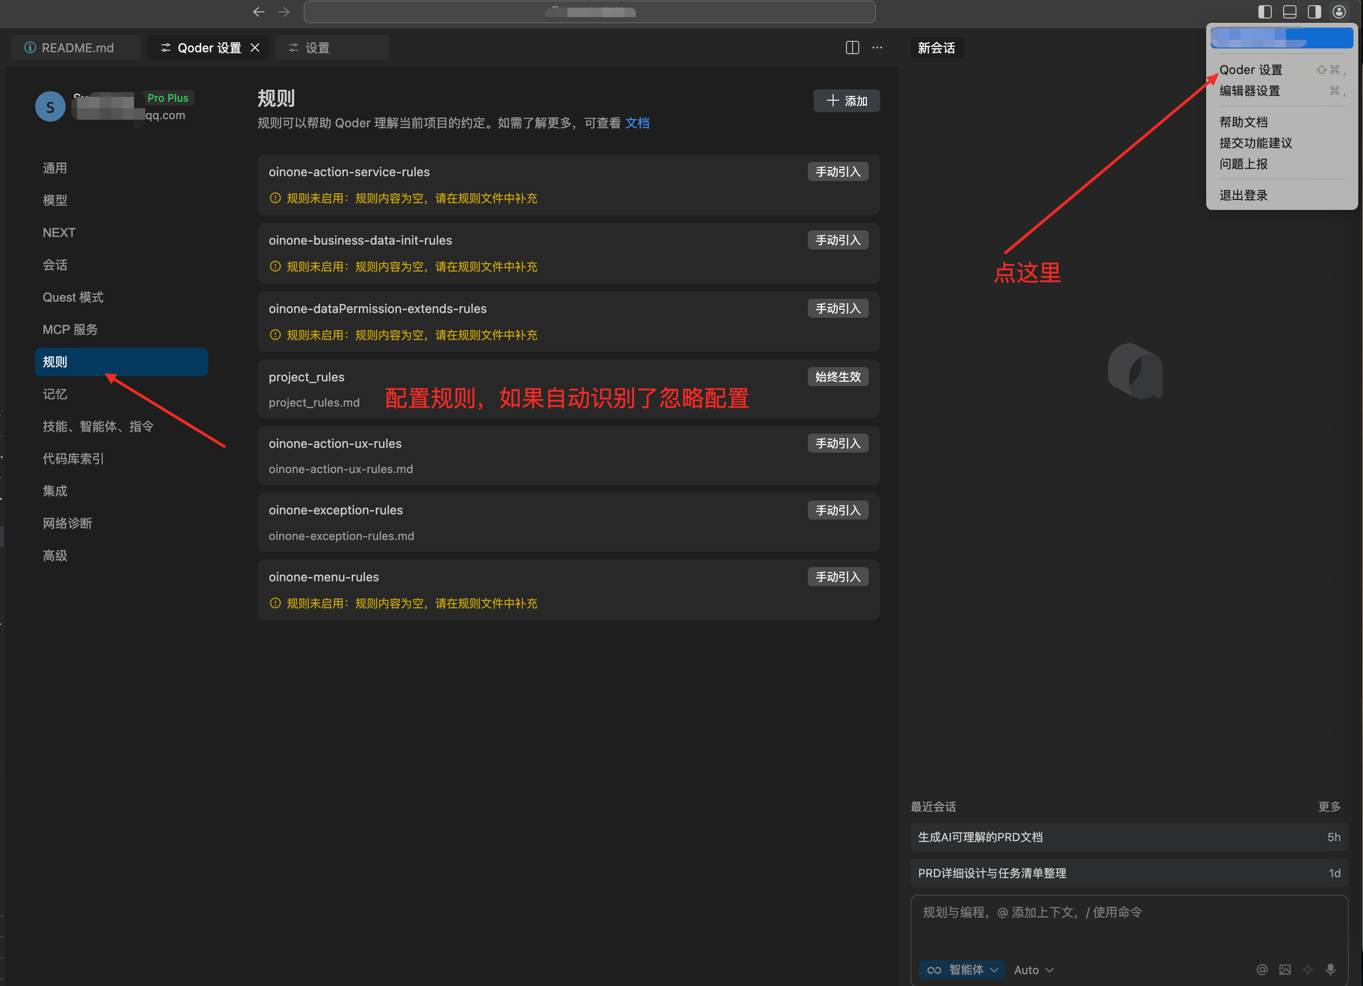
Task: Toggle the bottom panel visibility
Action: click(1289, 11)
